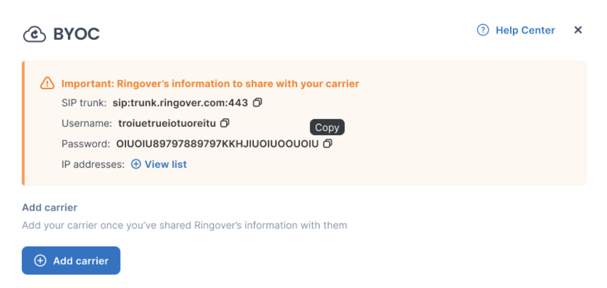Click the BYOC title text
Screen dimensions: 607x288
point(76,34)
